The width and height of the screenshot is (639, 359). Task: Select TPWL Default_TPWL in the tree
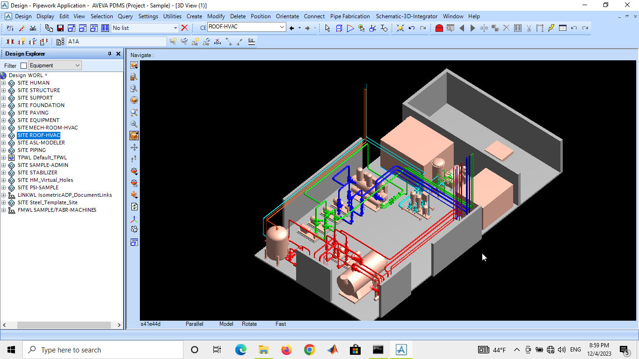pos(42,158)
